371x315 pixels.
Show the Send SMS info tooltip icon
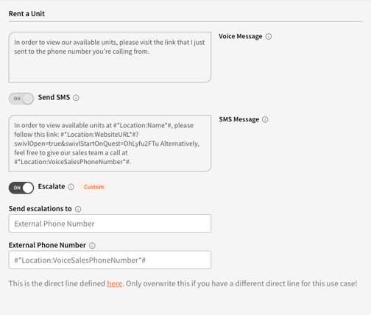(76, 98)
